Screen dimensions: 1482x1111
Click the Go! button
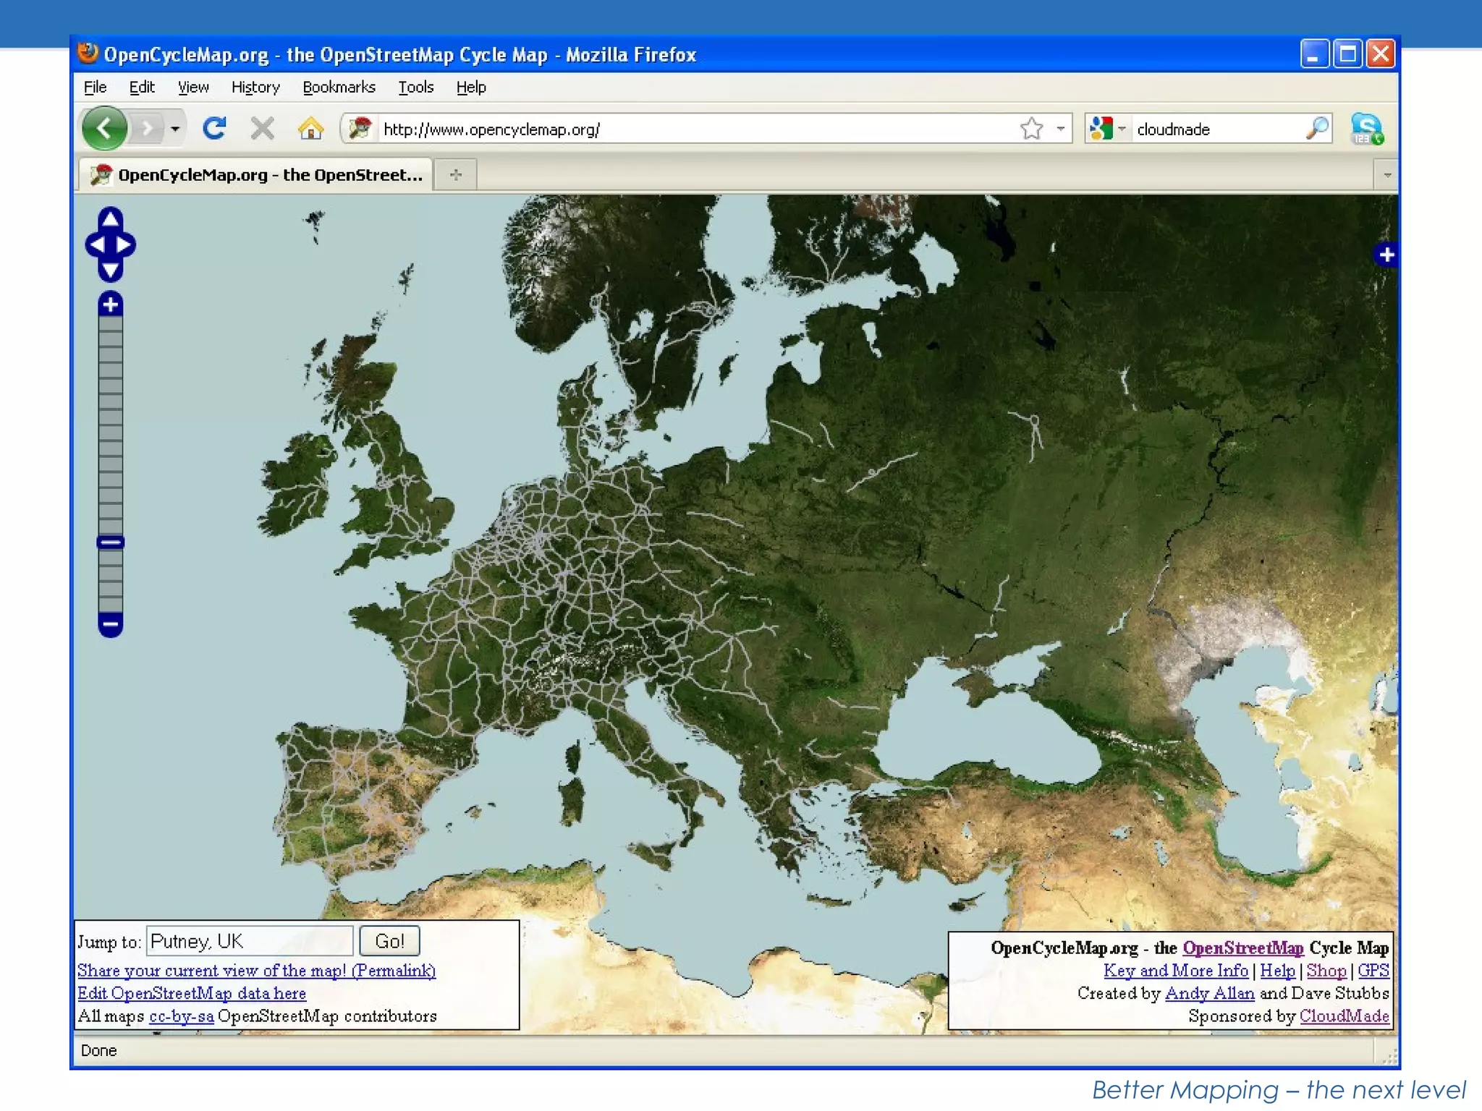tap(389, 941)
